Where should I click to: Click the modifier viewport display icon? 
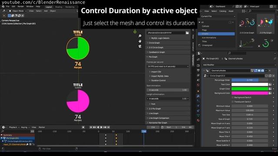click(x=259, y=71)
